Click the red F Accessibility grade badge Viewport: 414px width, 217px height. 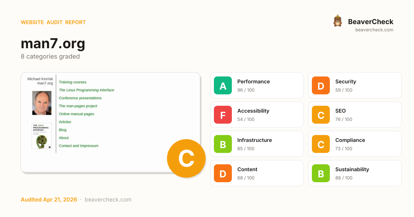click(x=223, y=115)
